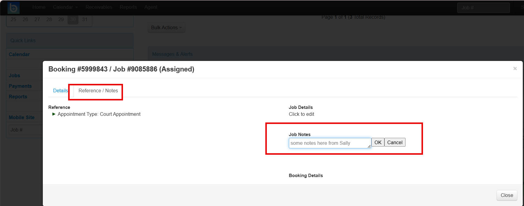This screenshot has width=524, height=206.
Task: Click the Reference heading
Action: click(x=59, y=107)
